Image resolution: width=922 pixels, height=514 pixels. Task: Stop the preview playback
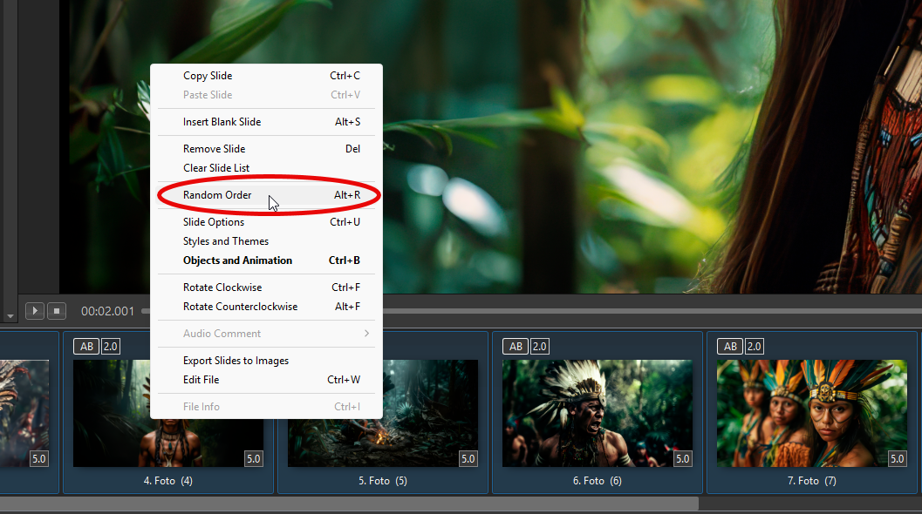57,311
